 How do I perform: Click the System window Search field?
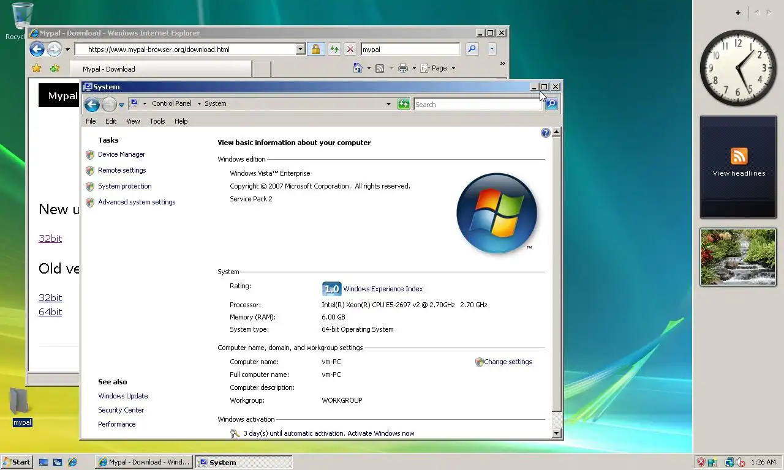pos(478,104)
